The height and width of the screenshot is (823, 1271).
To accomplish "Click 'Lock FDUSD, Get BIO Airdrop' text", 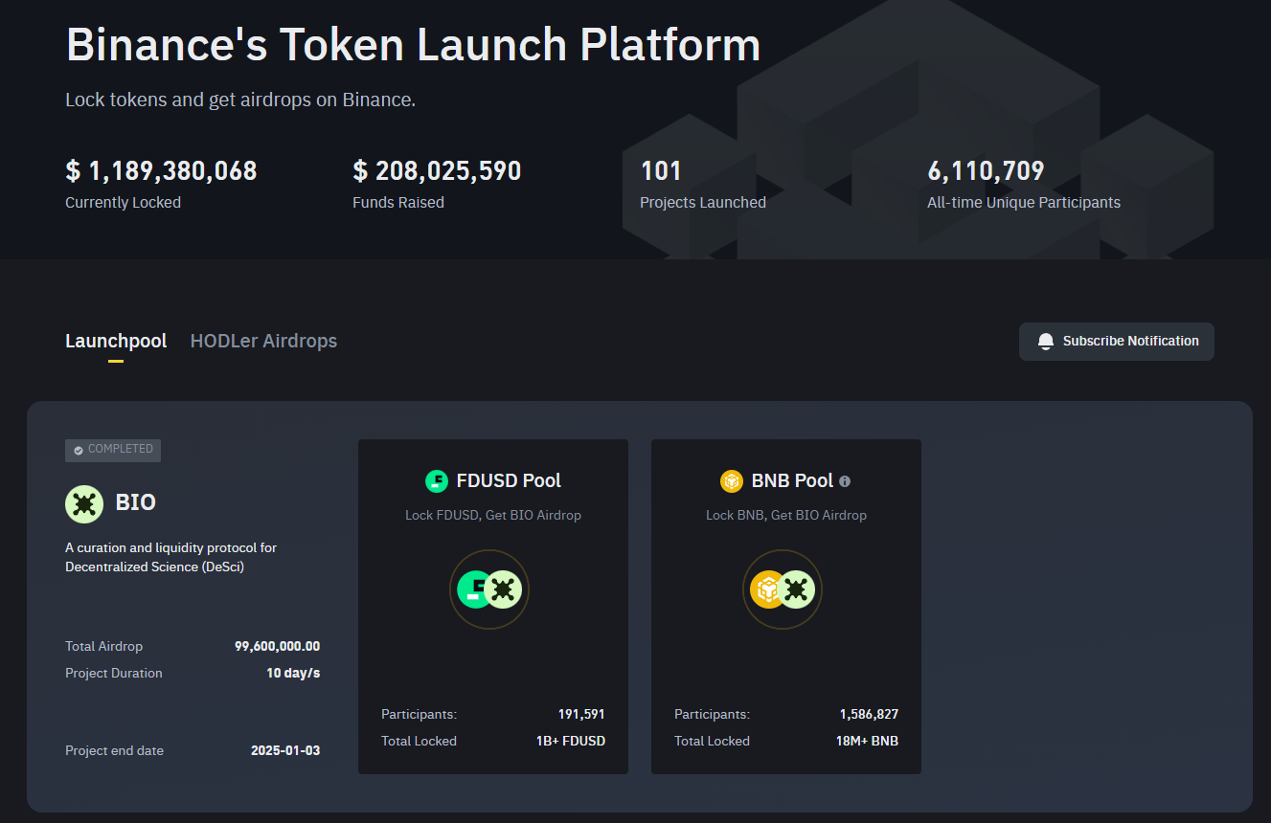I will 493,515.
